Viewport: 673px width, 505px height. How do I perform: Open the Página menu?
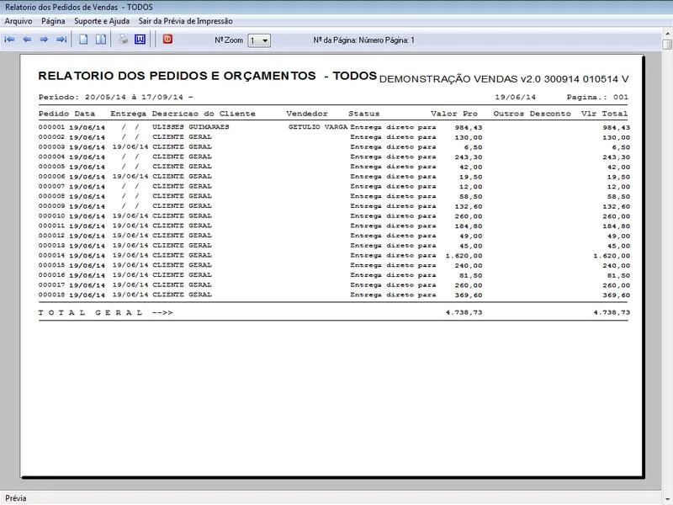pos(53,21)
